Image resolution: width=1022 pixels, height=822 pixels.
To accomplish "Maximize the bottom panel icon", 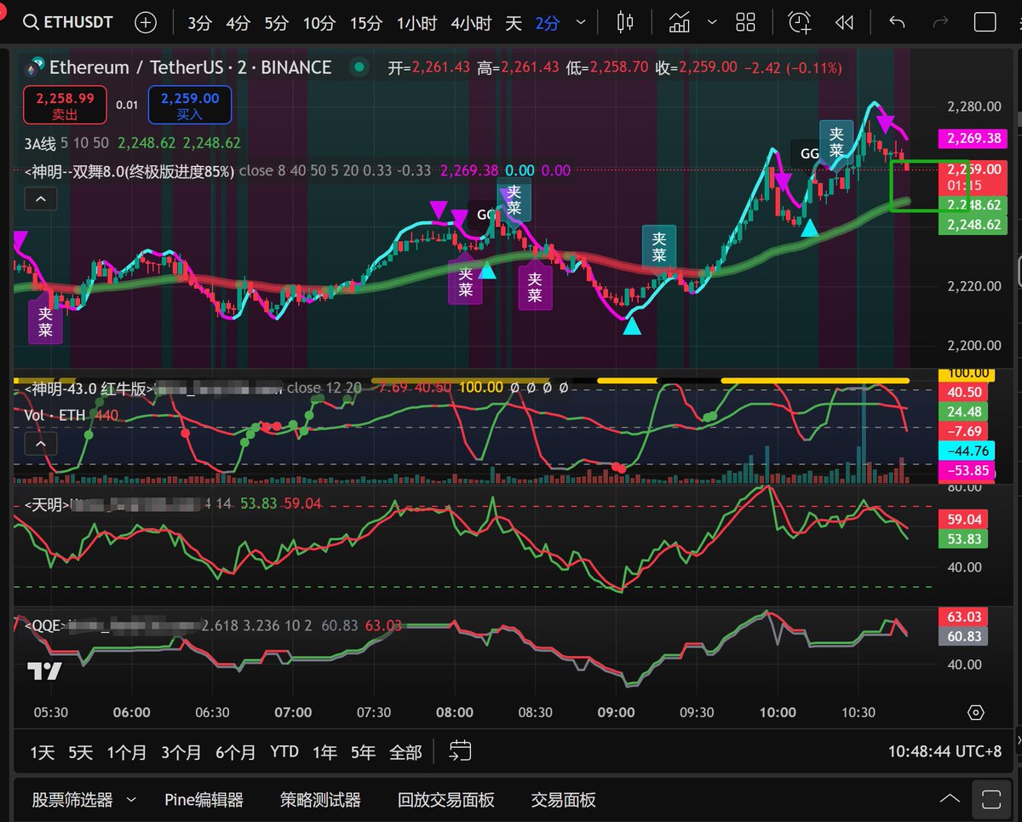I will click(x=990, y=799).
